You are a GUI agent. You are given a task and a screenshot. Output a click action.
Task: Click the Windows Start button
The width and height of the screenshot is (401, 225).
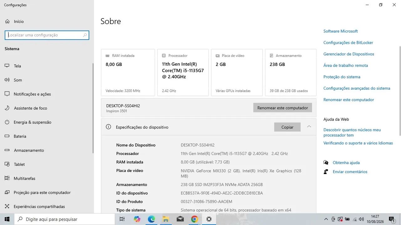(7, 219)
